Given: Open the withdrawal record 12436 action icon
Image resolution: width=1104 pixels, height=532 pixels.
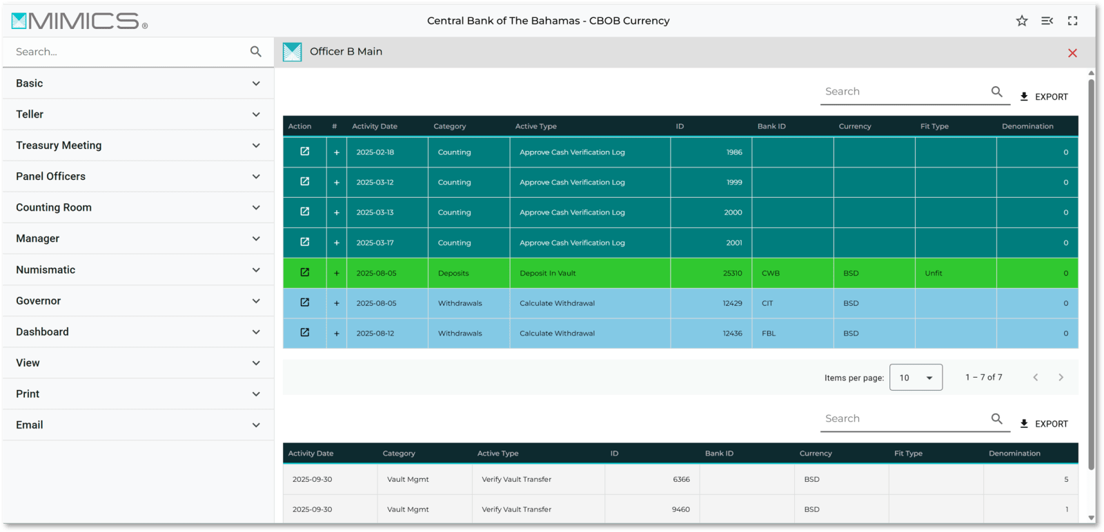Looking at the screenshot, I should coord(305,333).
